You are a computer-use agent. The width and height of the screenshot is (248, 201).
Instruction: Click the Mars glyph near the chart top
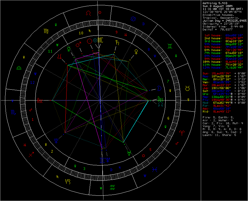[x=78, y=45]
